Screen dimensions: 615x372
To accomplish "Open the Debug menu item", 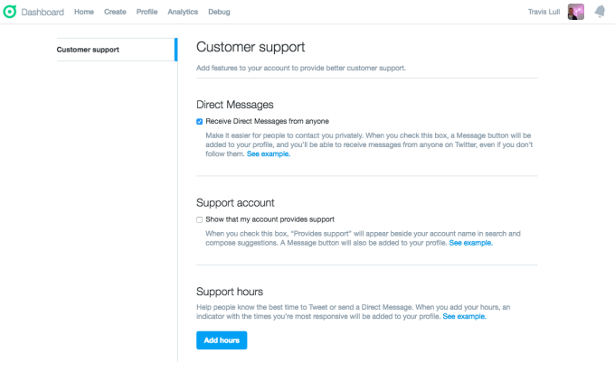I will (x=219, y=12).
